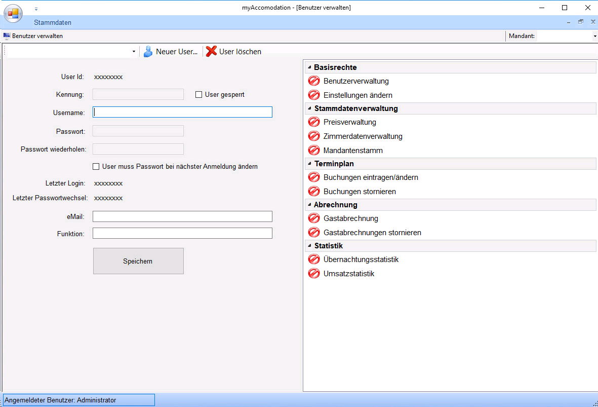
Task: Restore the inner child window
Action: [x=580, y=22]
